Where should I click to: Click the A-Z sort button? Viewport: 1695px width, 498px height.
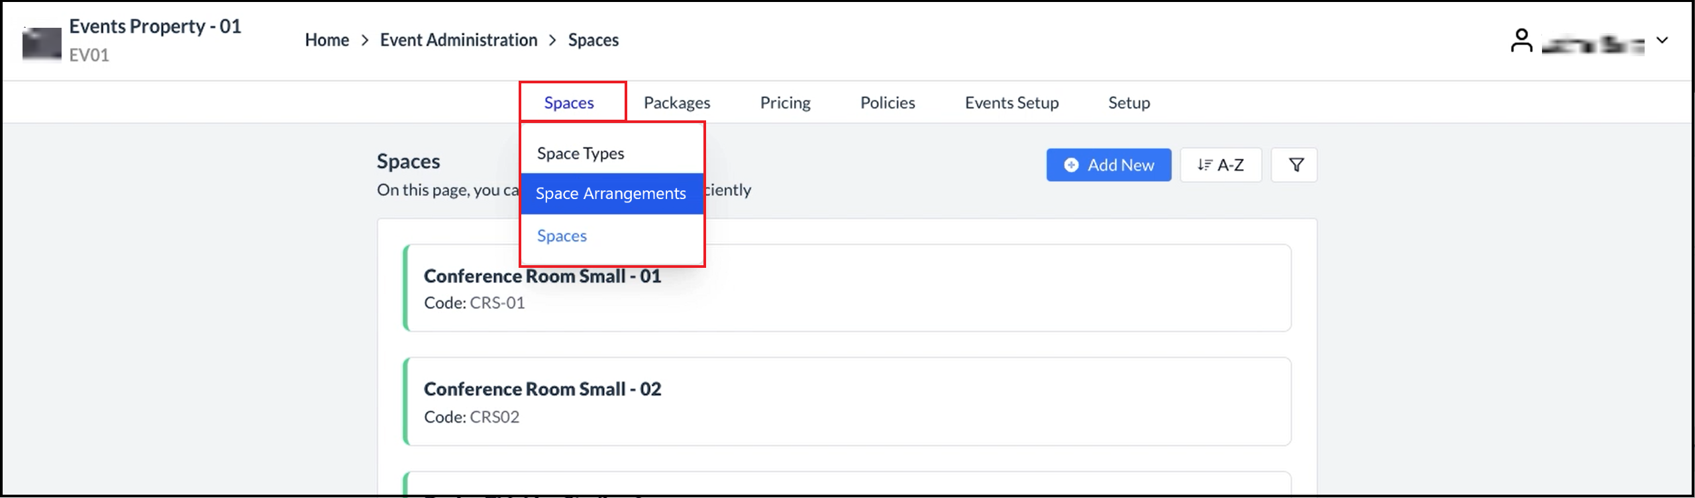click(x=1220, y=165)
